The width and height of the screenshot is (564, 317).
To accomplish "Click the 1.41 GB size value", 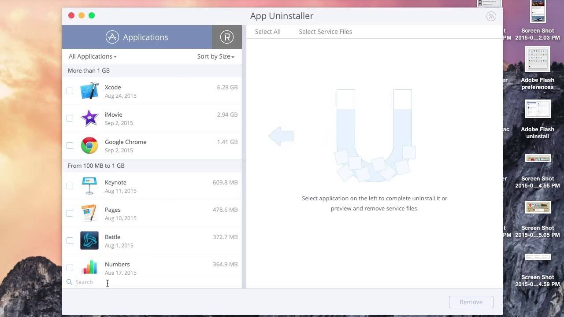I will tap(227, 142).
